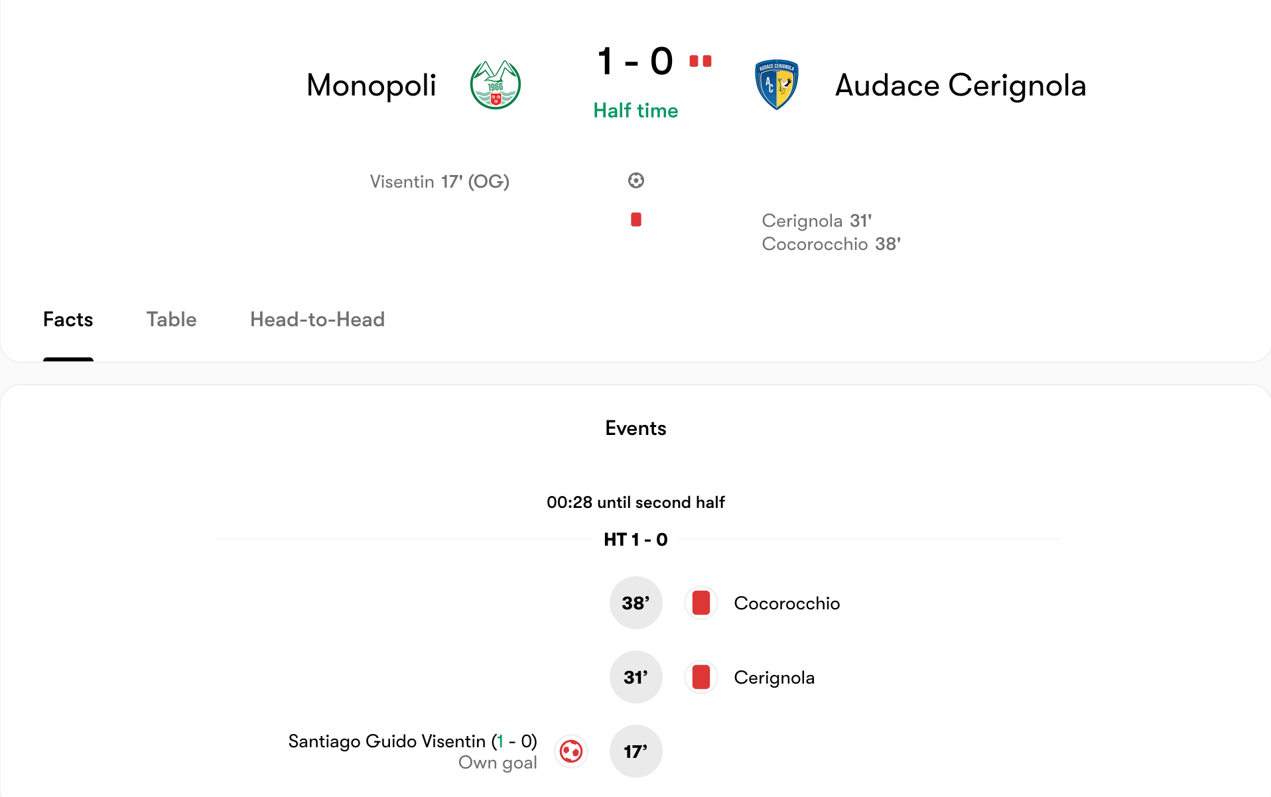
Task: Switch to the Table tab
Action: (x=171, y=320)
